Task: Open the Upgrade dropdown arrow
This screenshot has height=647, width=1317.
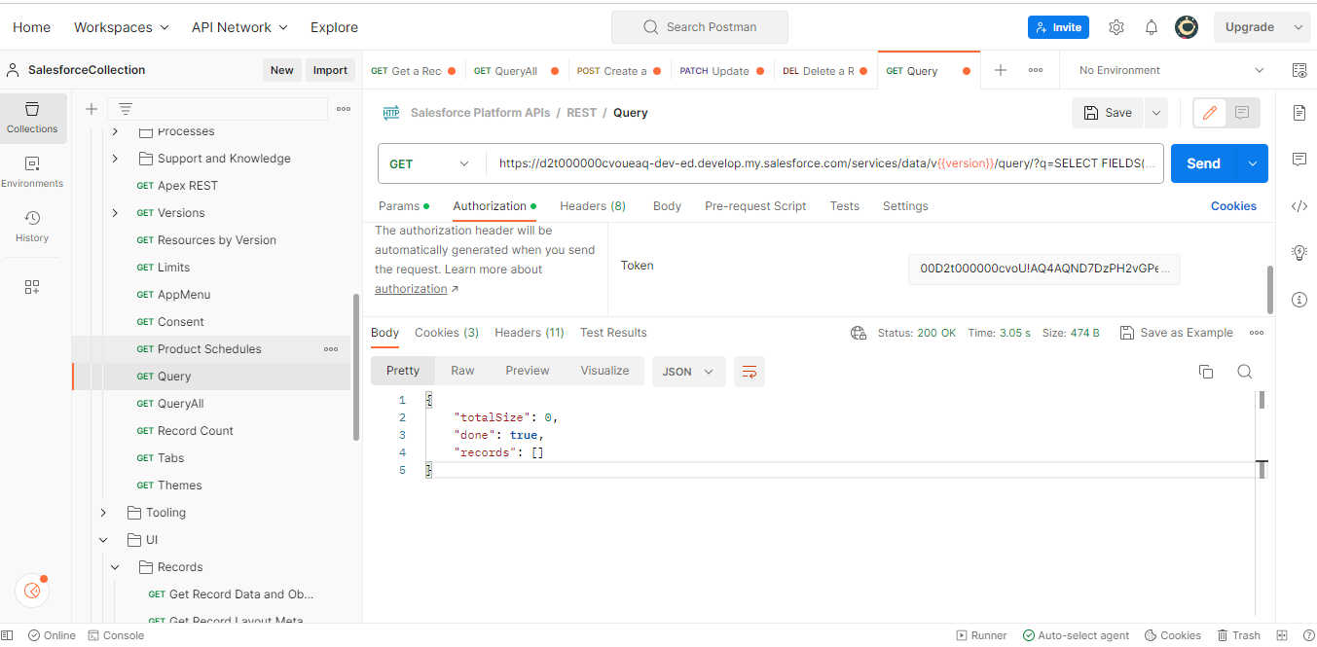Action: pyautogui.click(x=1299, y=27)
